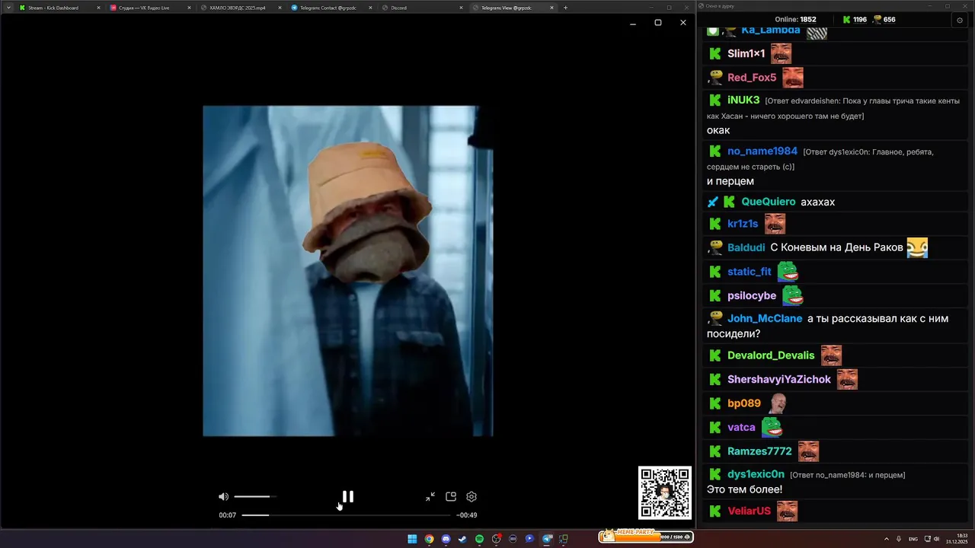Click username iNUK3 in chat
This screenshot has width=975, height=548.
point(743,100)
